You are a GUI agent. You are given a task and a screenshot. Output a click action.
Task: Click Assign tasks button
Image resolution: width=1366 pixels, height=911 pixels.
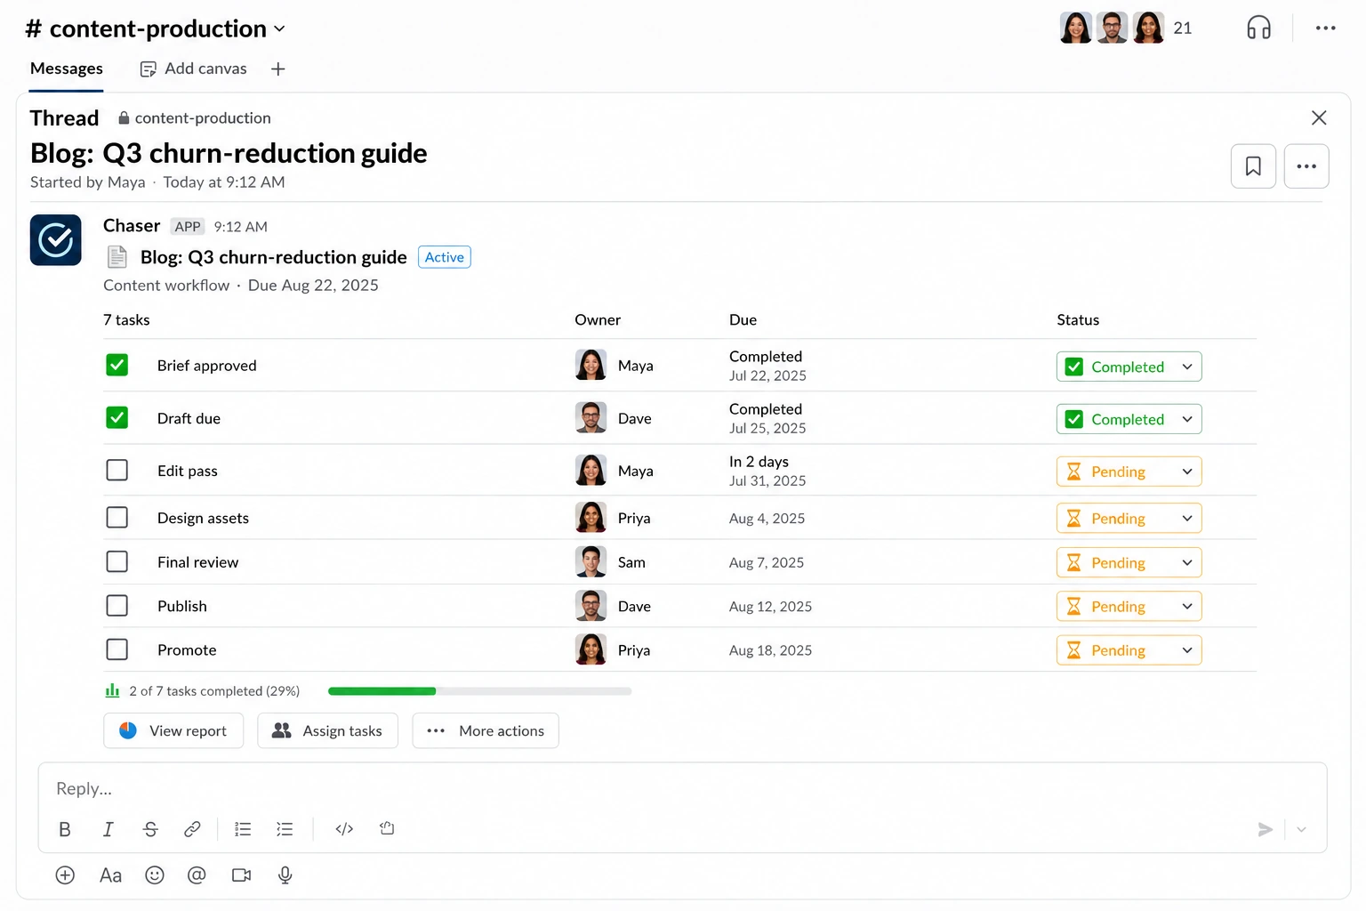(x=327, y=730)
